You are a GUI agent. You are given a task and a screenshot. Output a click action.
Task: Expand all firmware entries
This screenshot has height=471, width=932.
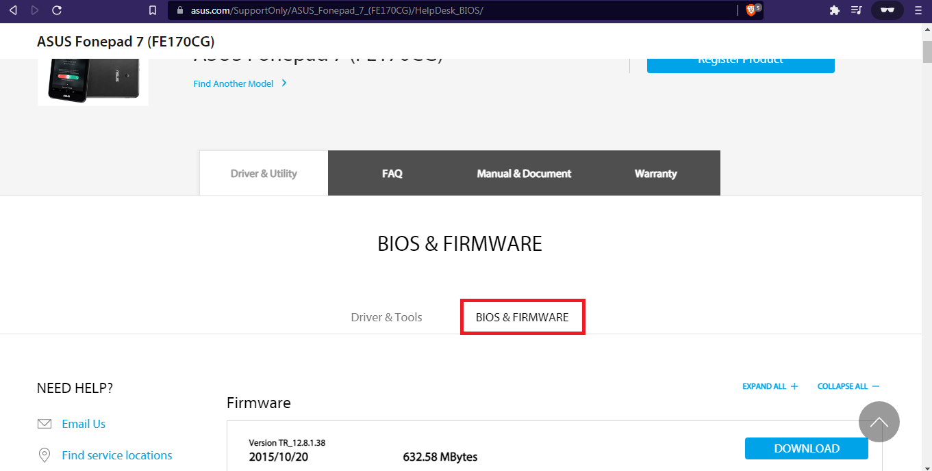tap(770, 386)
